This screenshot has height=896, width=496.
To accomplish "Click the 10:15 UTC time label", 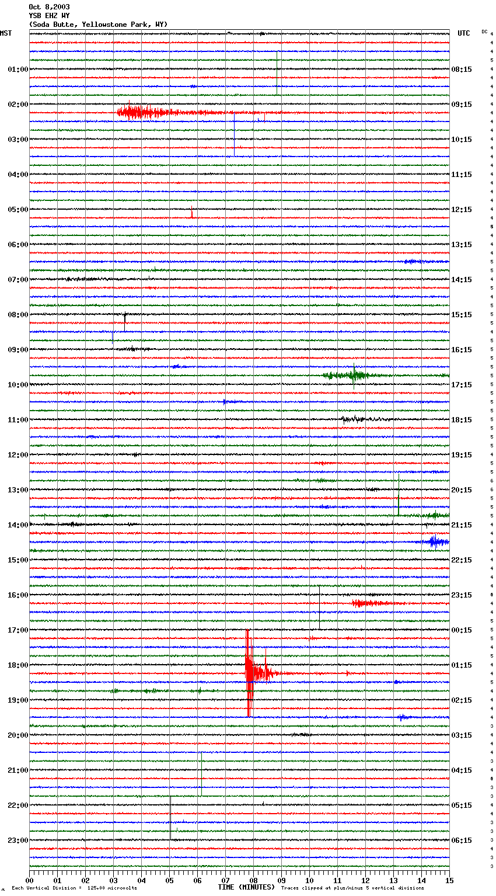I will [x=462, y=140].
